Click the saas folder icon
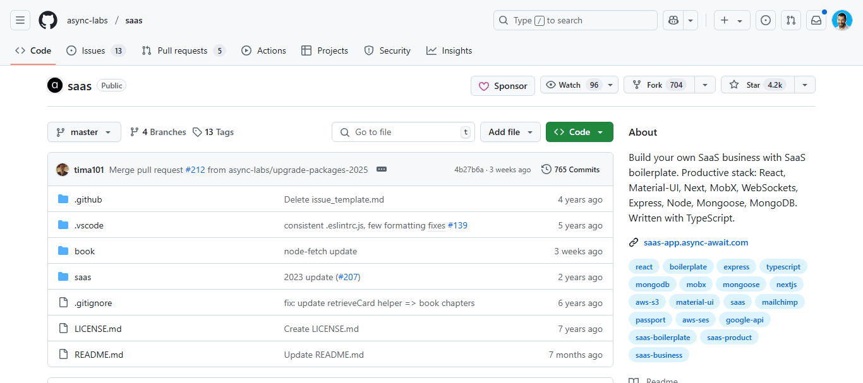Image resolution: width=863 pixels, height=383 pixels. 63,277
